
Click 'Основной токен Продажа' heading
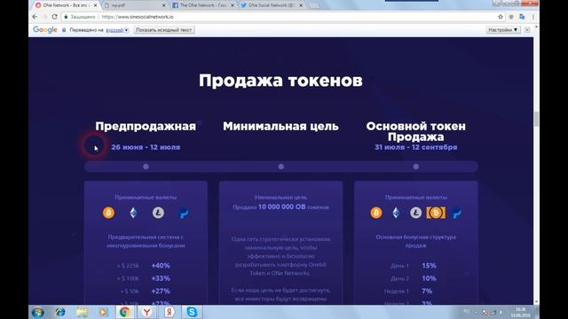(x=416, y=131)
